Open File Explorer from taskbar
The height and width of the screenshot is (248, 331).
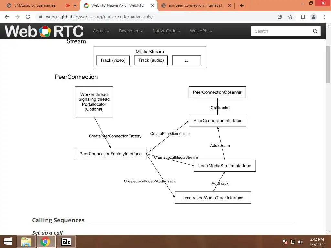[x=26, y=242]
